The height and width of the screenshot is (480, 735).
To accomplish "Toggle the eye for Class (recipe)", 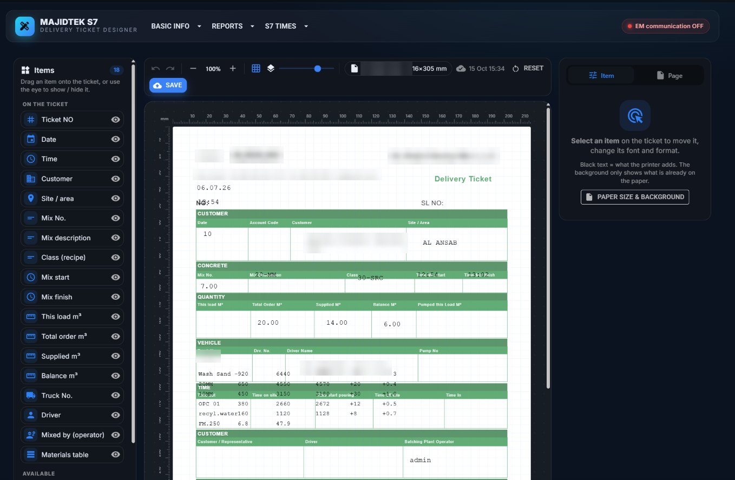I will click(115, 258).
